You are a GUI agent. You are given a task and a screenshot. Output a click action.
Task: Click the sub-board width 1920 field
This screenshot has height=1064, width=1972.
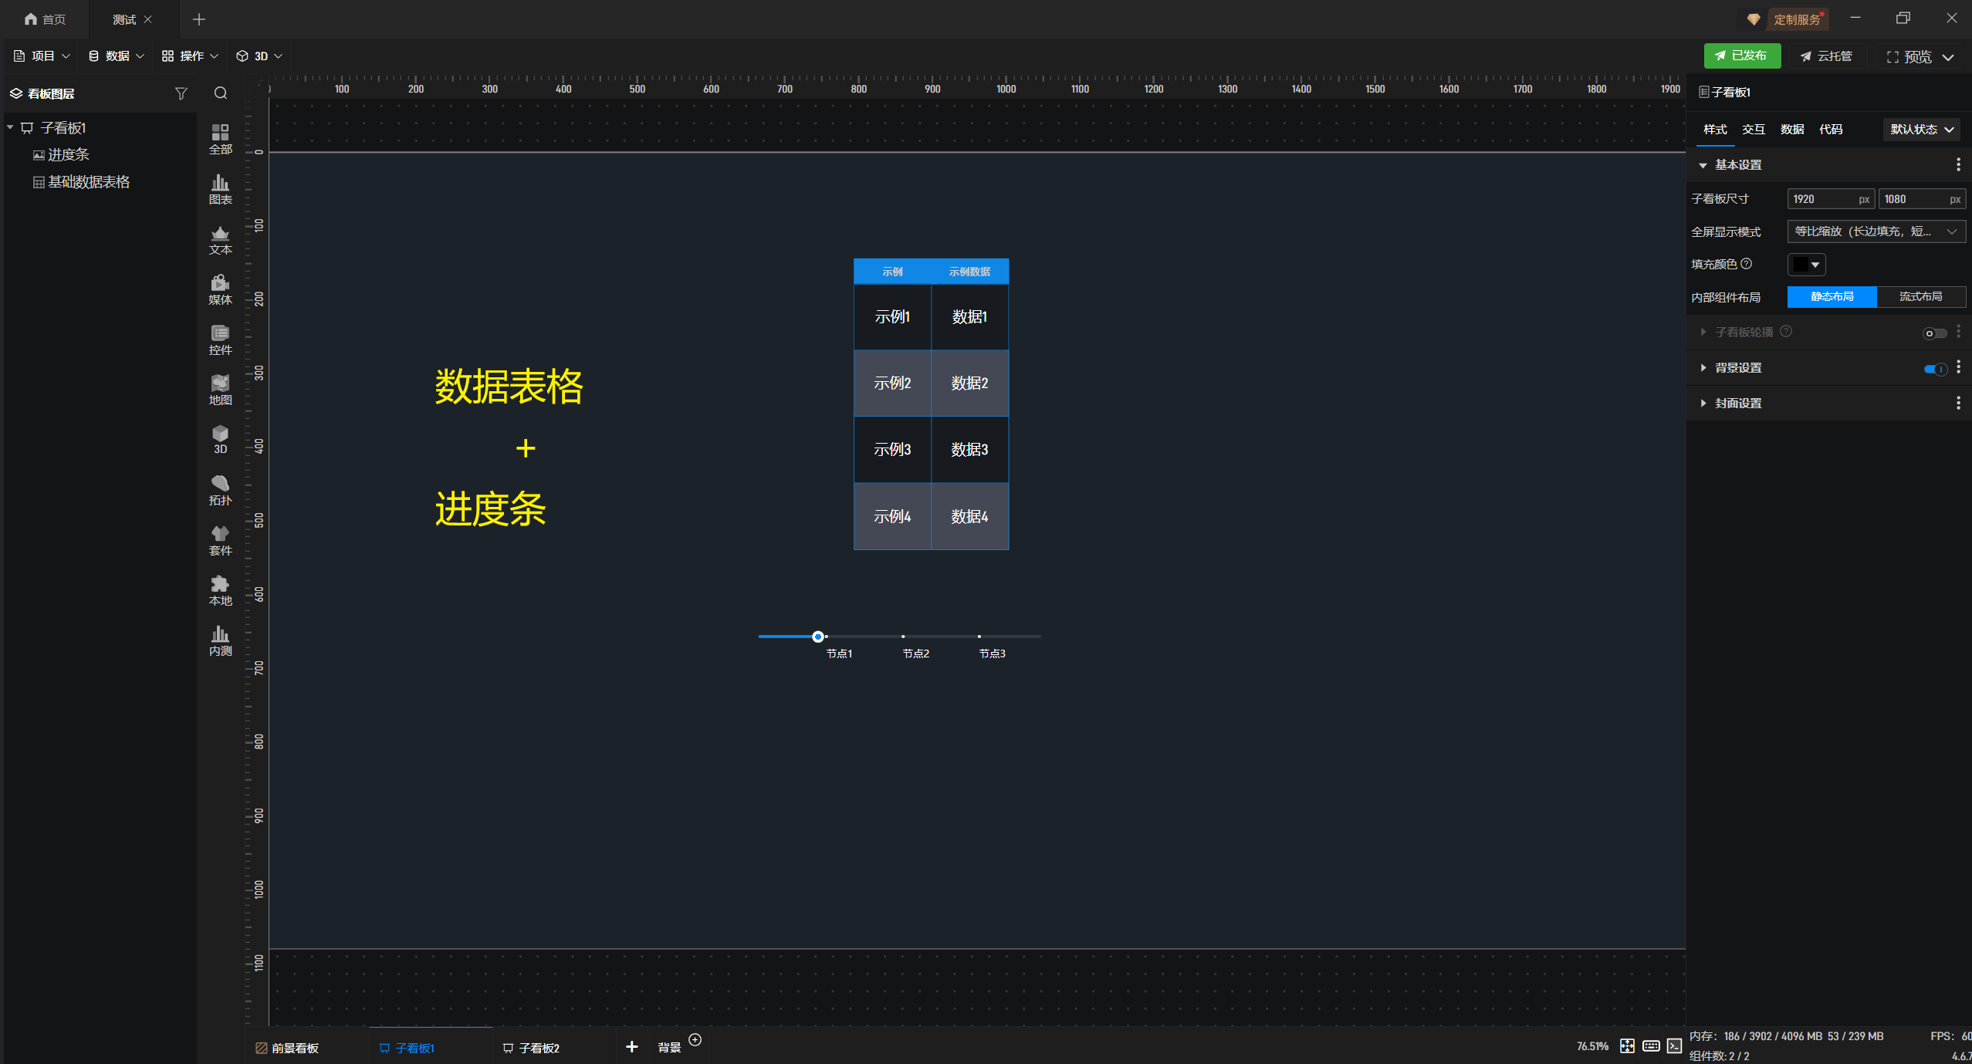pyautogui.click(x=1821, y=199)
